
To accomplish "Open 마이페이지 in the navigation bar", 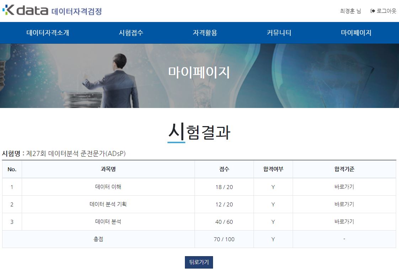I will (356, 33).
